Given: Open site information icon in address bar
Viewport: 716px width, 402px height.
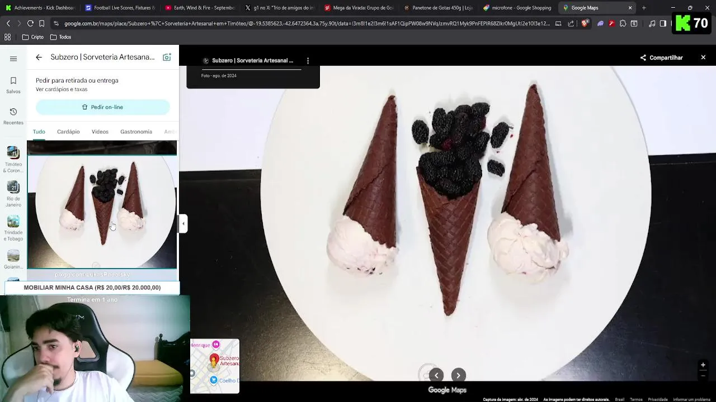Looking at the screenshot, I should (x=56, y=23).
